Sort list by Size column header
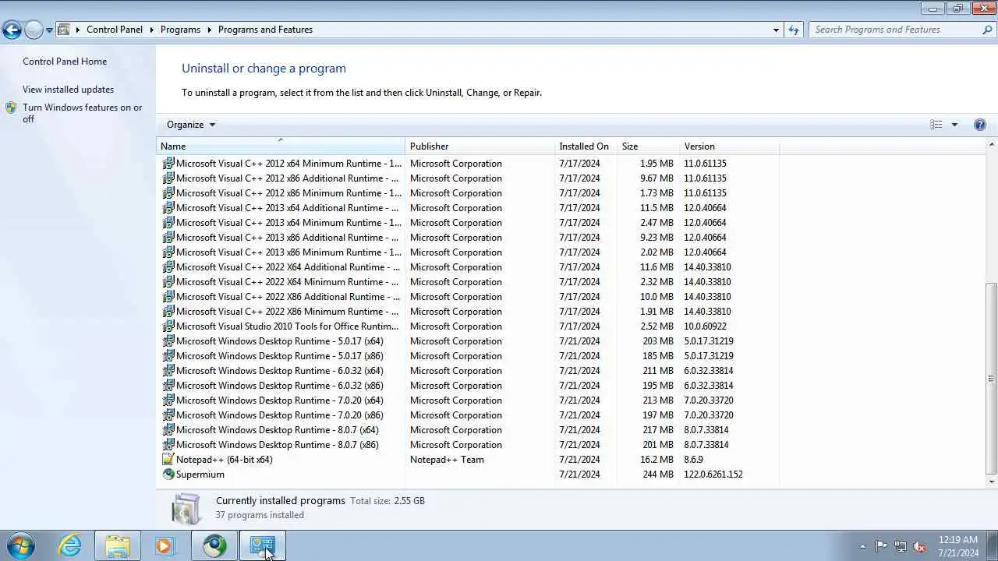Image resolution: width=998 pixels, height=561 pixels. (x=648, y=146)
